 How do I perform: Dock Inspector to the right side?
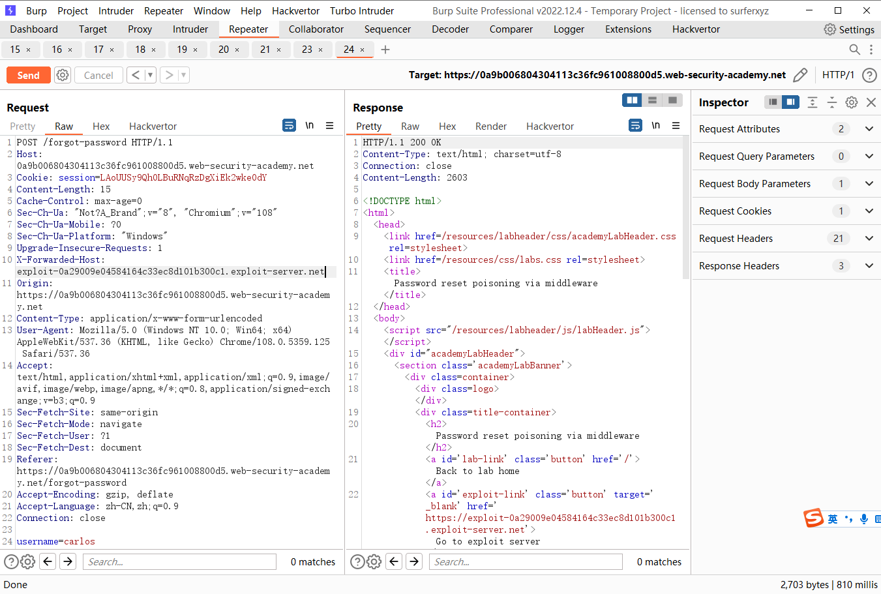pyautogui.click(x=790, y=102)
